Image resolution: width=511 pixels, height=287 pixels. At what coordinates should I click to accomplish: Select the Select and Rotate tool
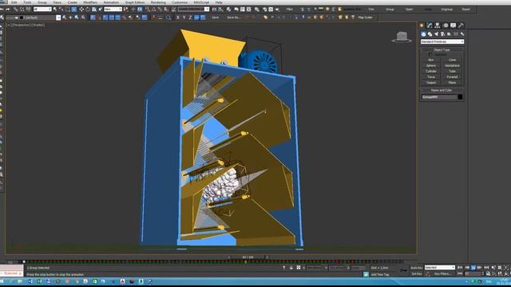tap(88, 10)
